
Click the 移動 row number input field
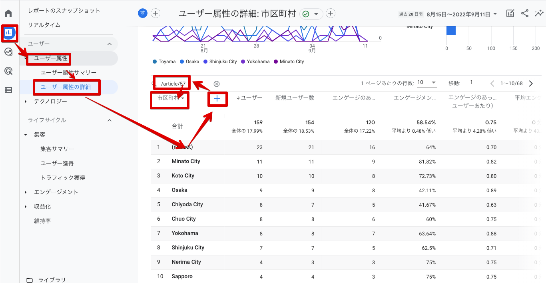tap(472, 83)
